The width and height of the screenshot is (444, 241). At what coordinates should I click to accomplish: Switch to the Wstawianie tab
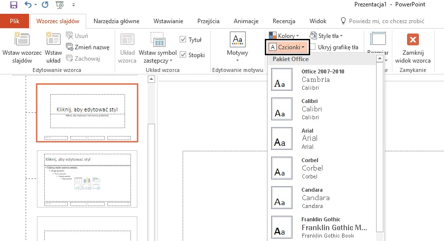pos(168,21)
